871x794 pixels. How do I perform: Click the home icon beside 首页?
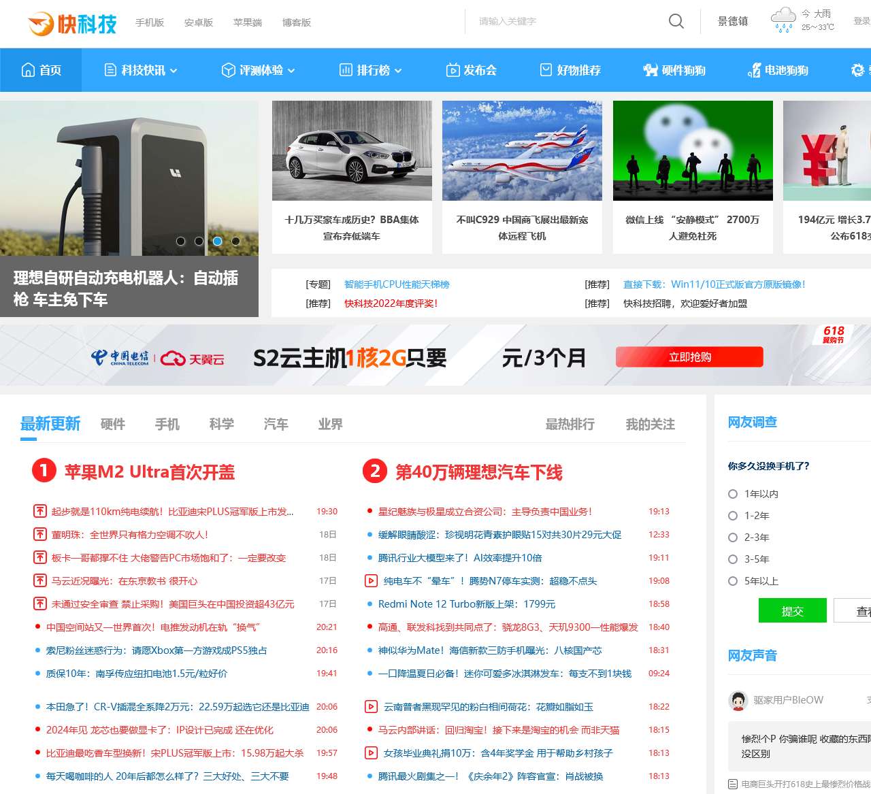tap(29, 70)
